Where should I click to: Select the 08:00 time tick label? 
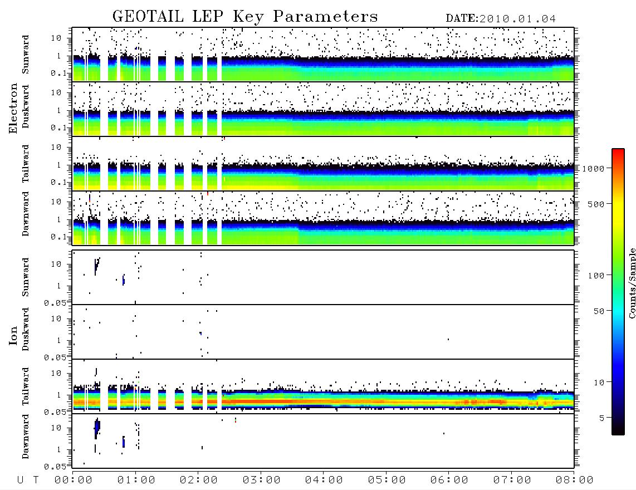click(x=575, y=480)
